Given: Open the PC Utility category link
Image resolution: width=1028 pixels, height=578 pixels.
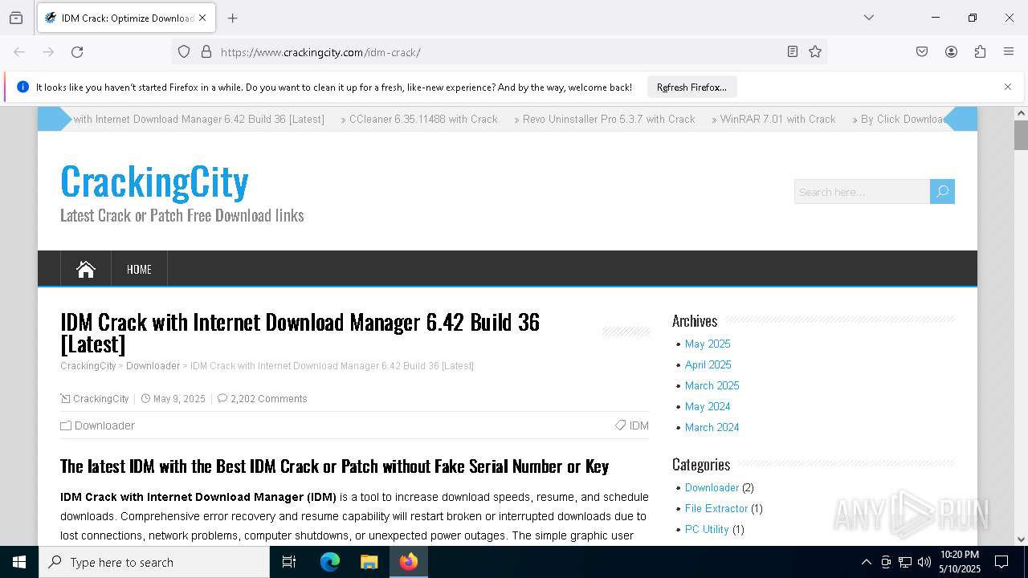Looking at the screenshot, I should click(x=707, y=529).
